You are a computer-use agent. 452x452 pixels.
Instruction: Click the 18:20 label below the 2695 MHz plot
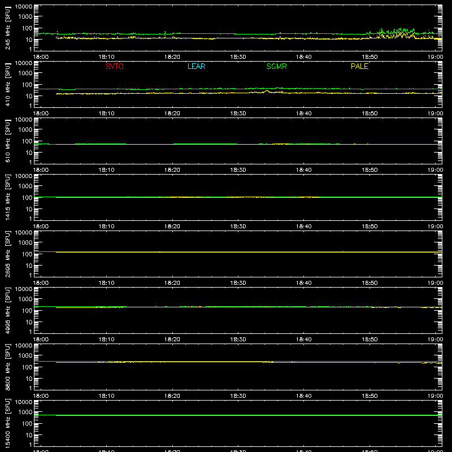click(172, 283)
